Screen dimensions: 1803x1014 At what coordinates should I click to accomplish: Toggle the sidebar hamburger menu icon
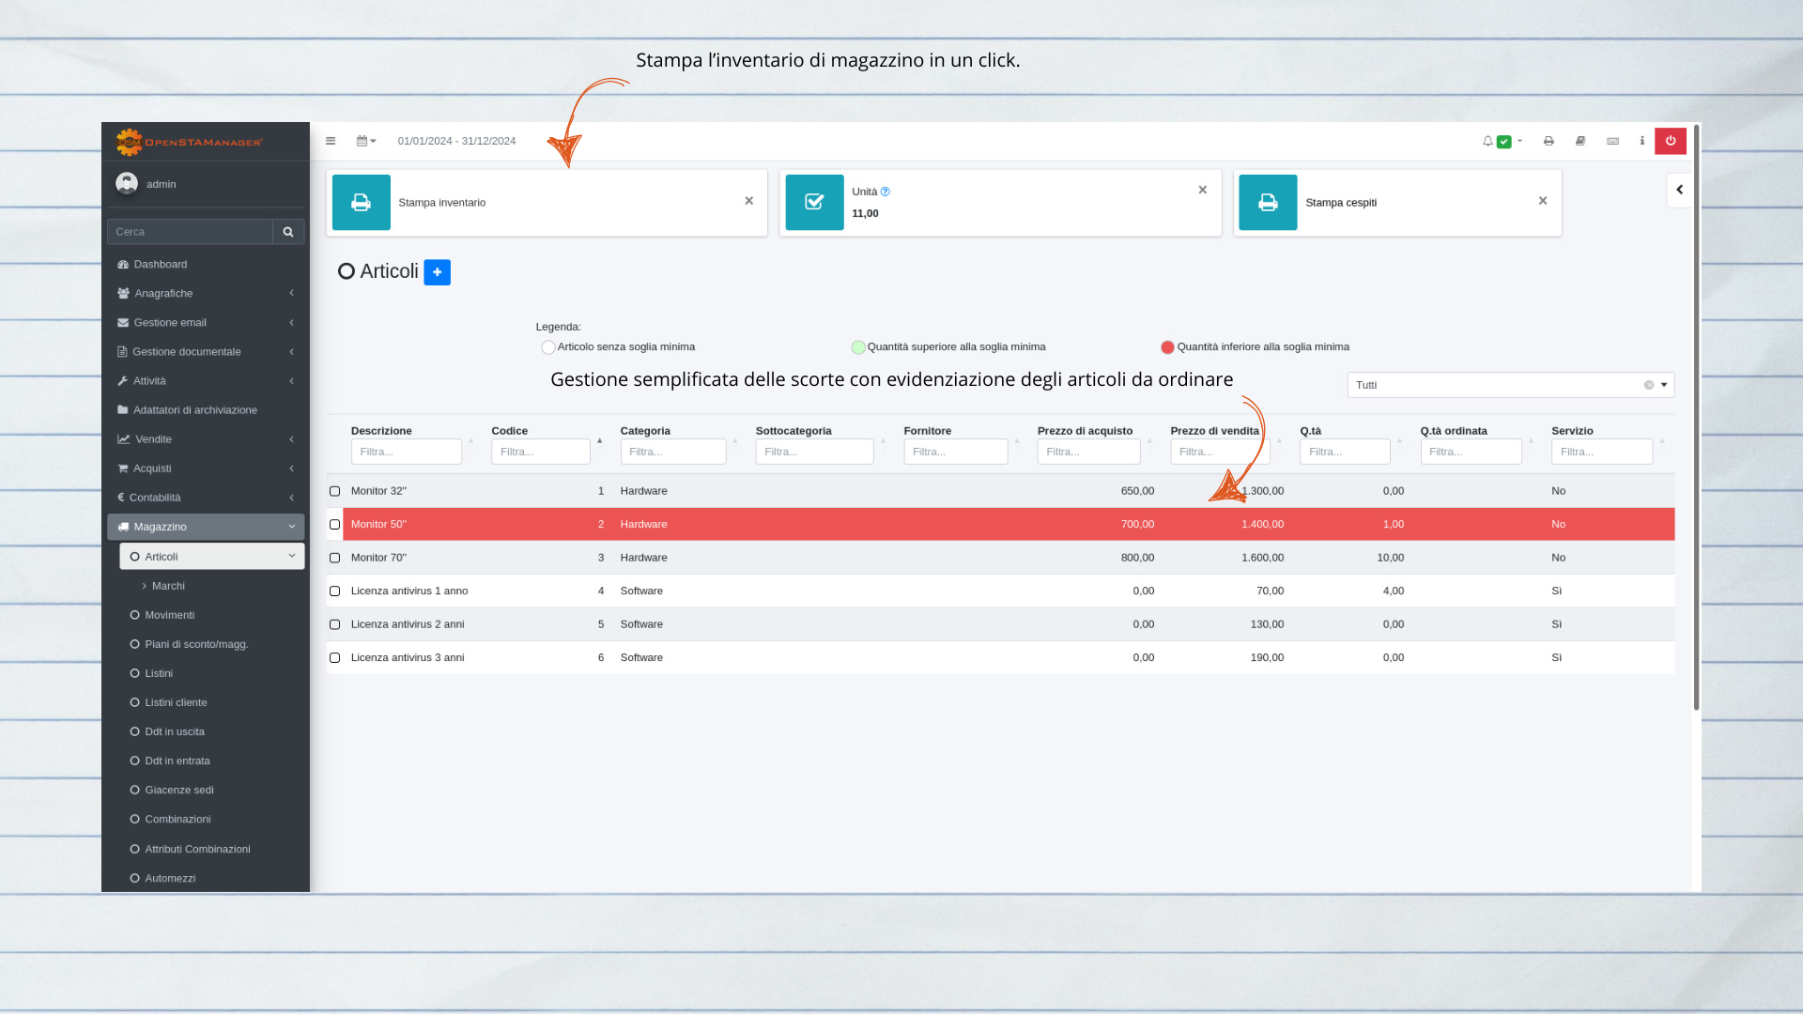coord(331,141)
